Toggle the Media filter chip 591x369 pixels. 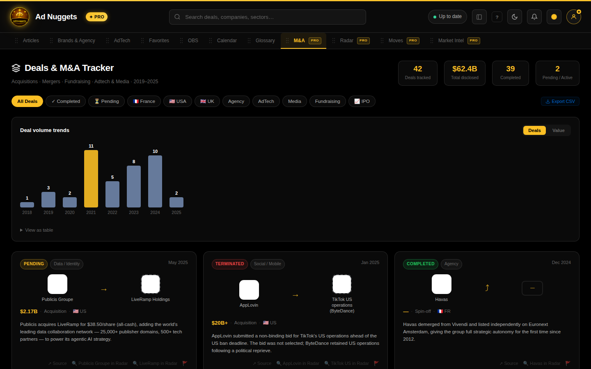tap(295, 101)
